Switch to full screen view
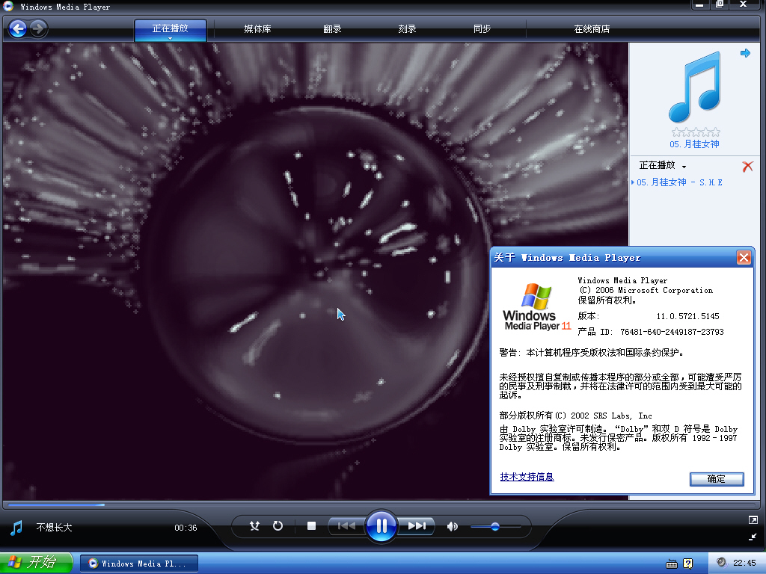Image resolution: width=766 pixels, height=574 pixels. tap(753, 520)
